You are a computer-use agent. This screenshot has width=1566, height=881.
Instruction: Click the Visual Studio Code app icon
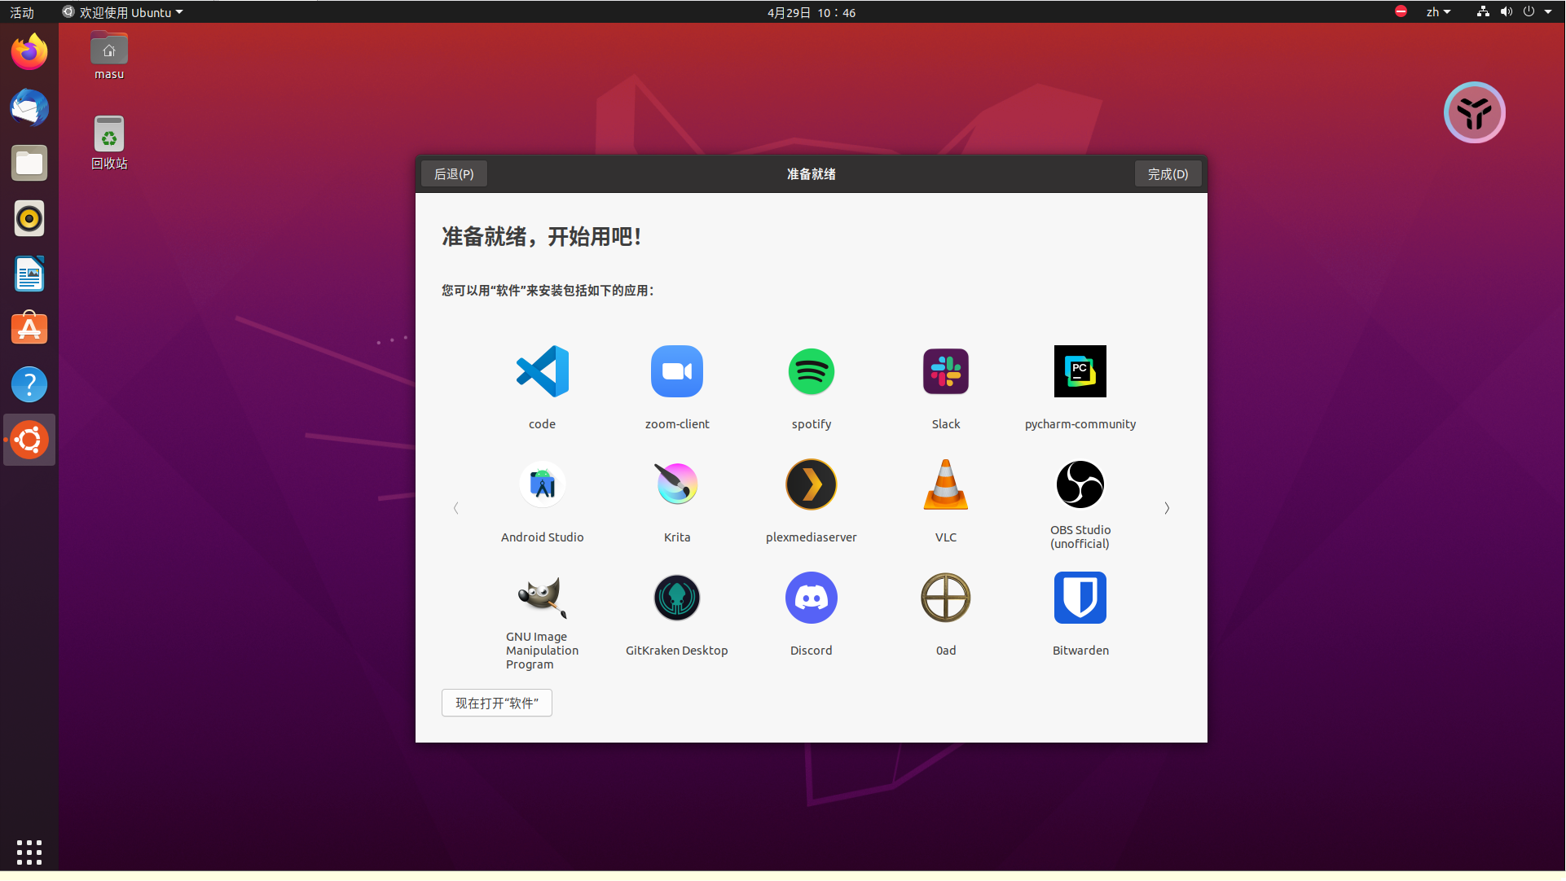[x=542, y=371]
